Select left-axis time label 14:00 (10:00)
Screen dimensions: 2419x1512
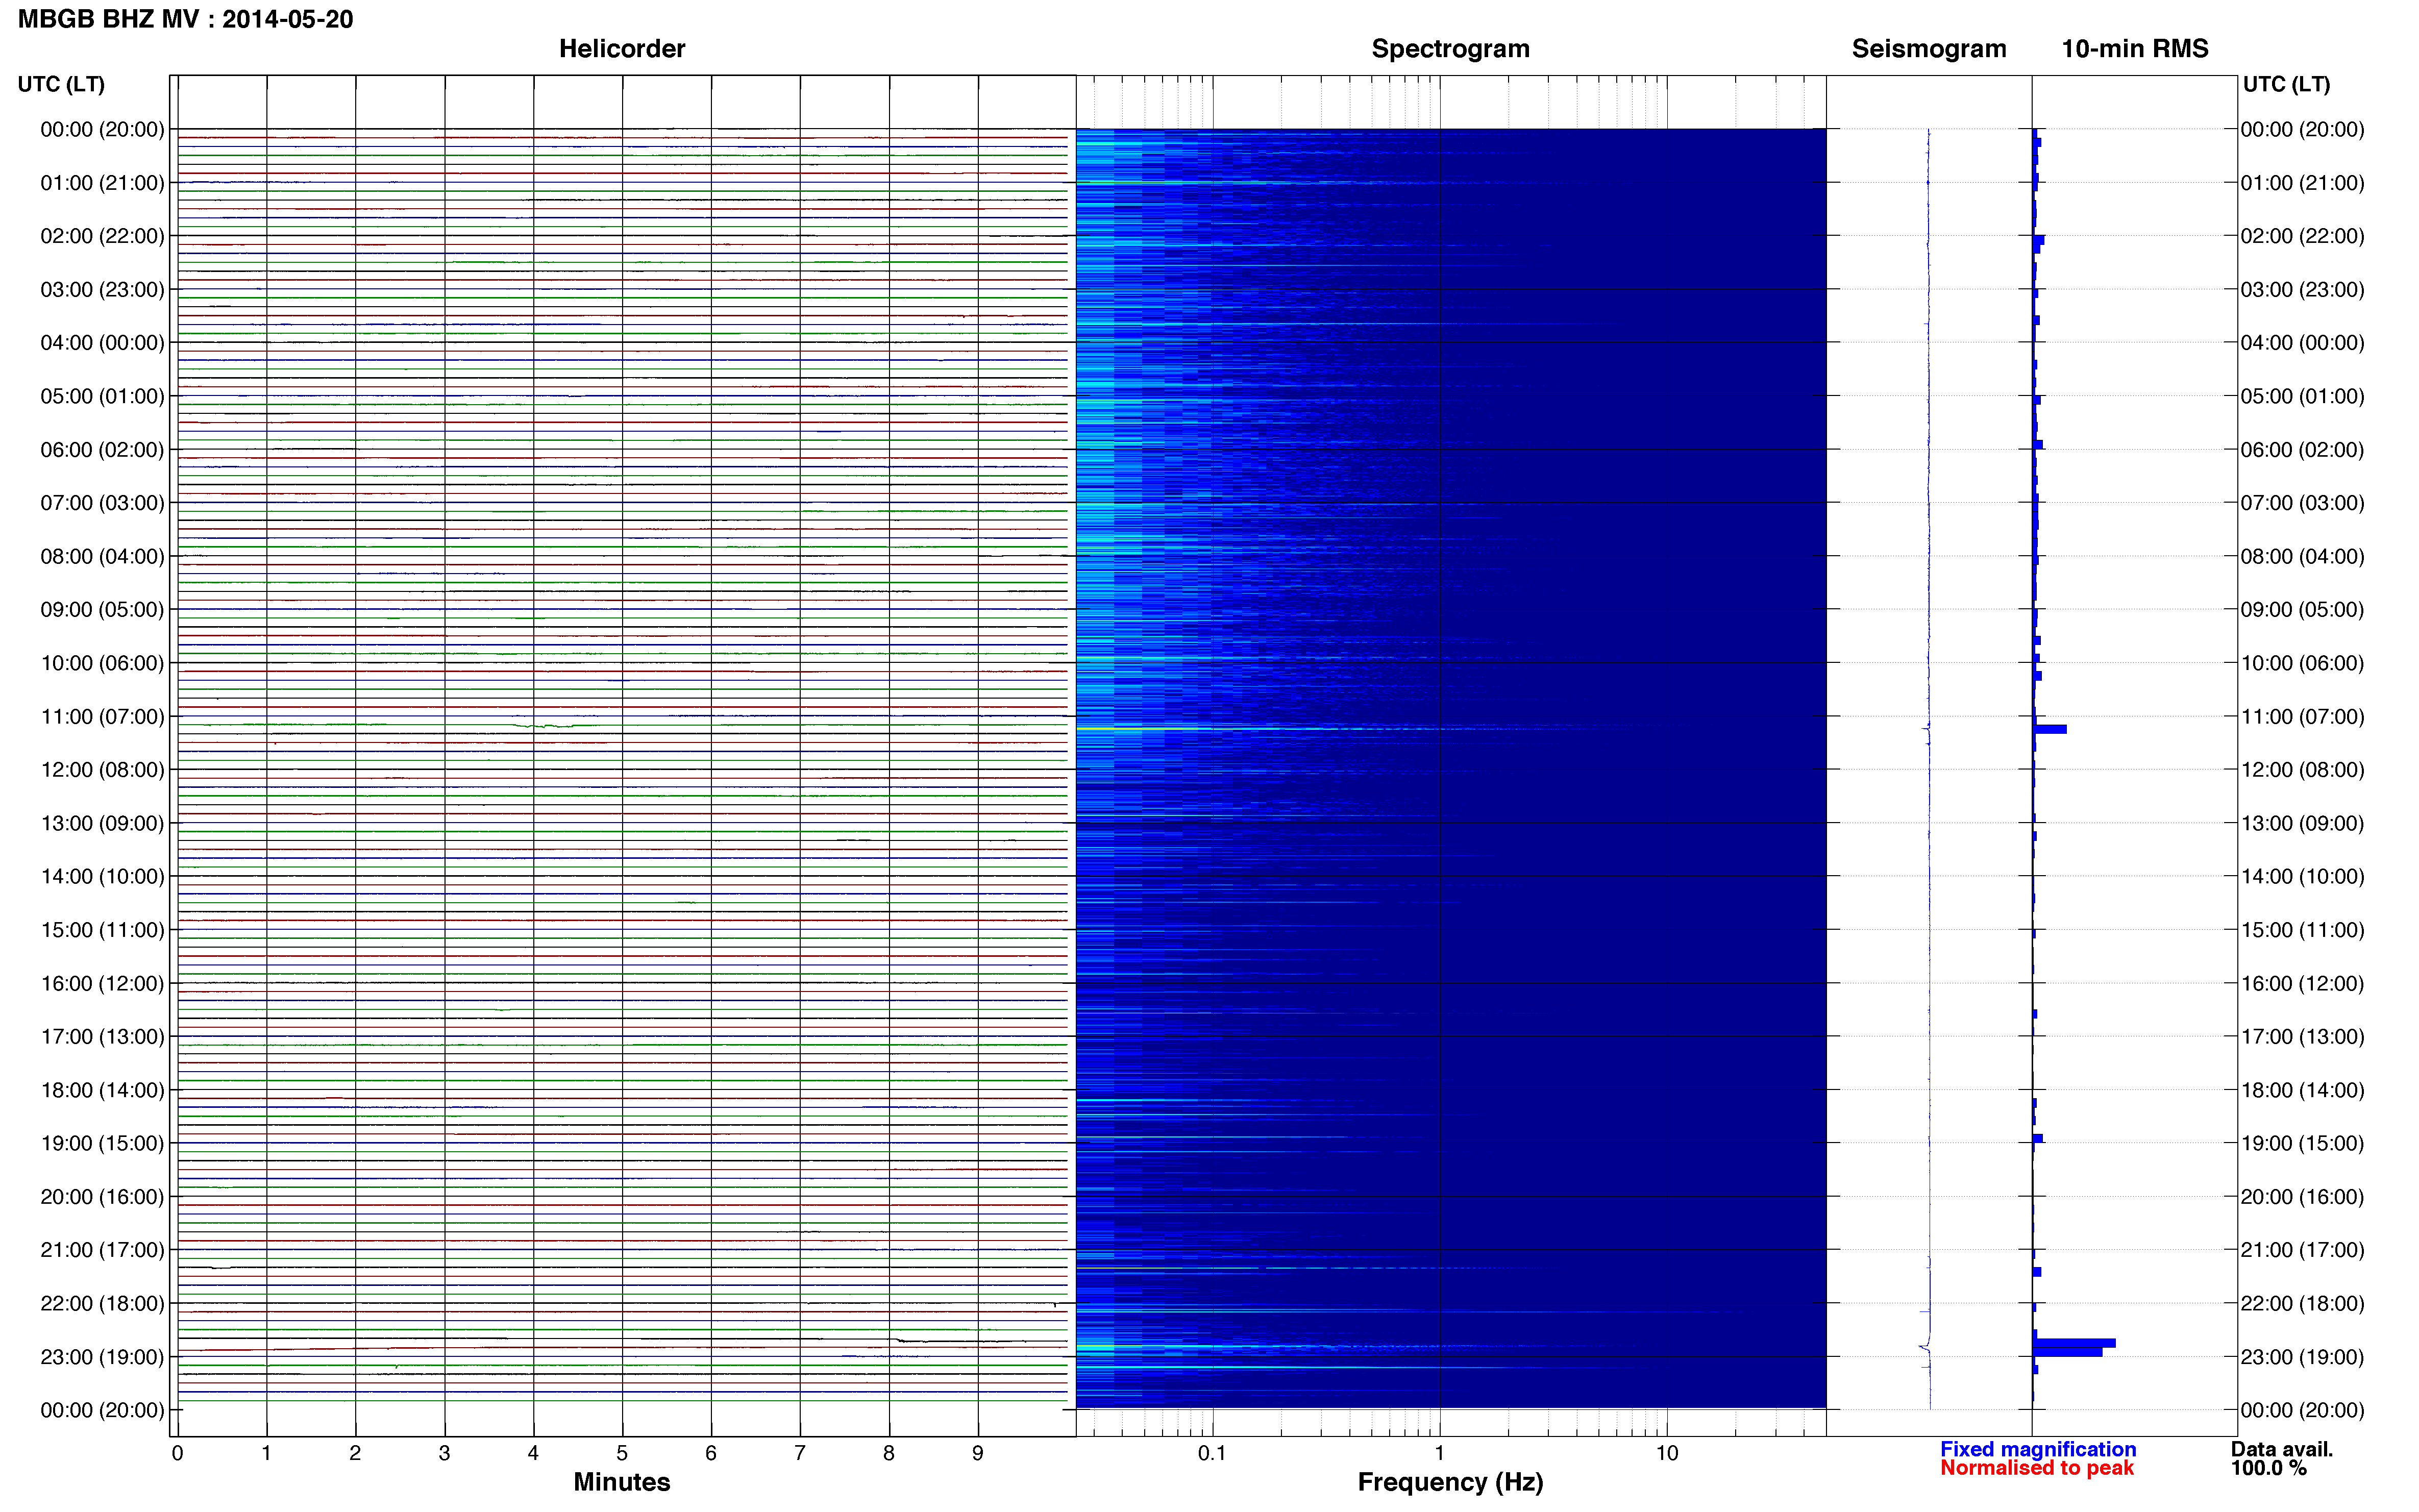pyautogui.click(x=102, y=876)
